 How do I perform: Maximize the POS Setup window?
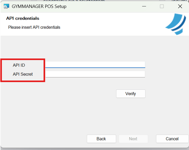click(x=162, y=6)
